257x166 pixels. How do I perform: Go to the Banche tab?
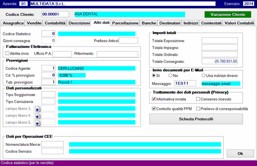coord(149,23)
